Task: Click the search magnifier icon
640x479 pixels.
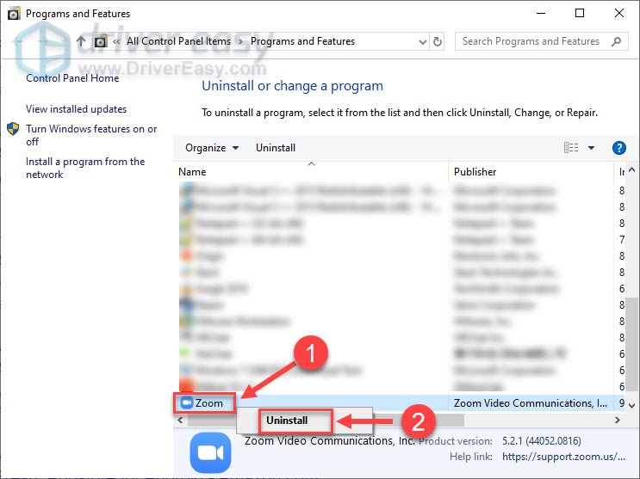Action: tap(617, 41)
